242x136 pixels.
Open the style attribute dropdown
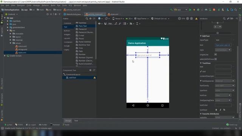tap(223, 50)
